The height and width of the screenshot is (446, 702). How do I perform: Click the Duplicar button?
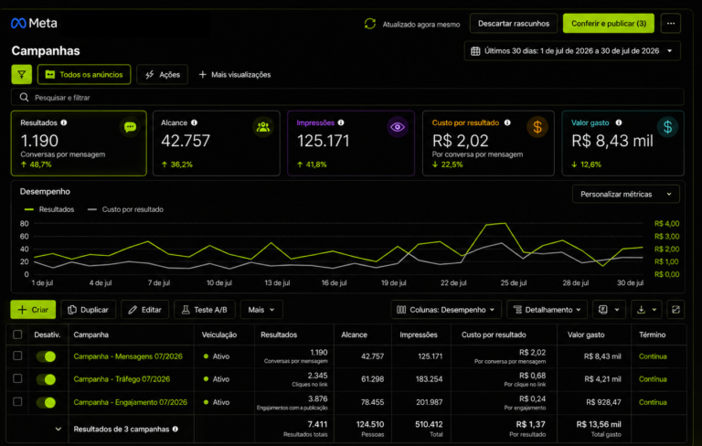point(88,310)
